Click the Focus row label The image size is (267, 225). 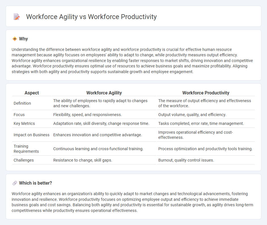tap(19, 115)
